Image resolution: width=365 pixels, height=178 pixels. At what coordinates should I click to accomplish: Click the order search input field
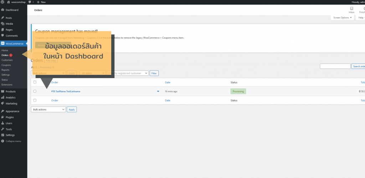pyautogui.click(x=335, y=66)
